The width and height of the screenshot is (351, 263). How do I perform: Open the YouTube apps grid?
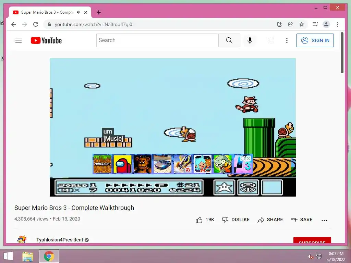[x=270, y=40]
